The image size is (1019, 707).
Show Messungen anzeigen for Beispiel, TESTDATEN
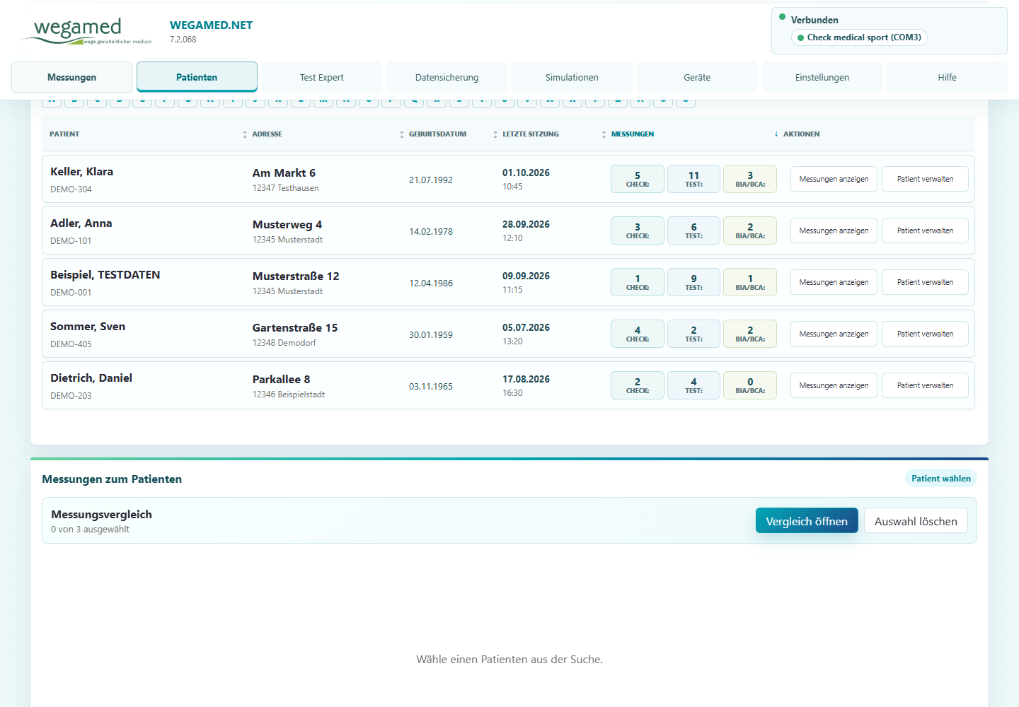834,282
